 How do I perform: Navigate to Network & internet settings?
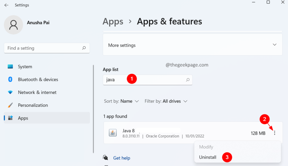click(x=37, y=92)
